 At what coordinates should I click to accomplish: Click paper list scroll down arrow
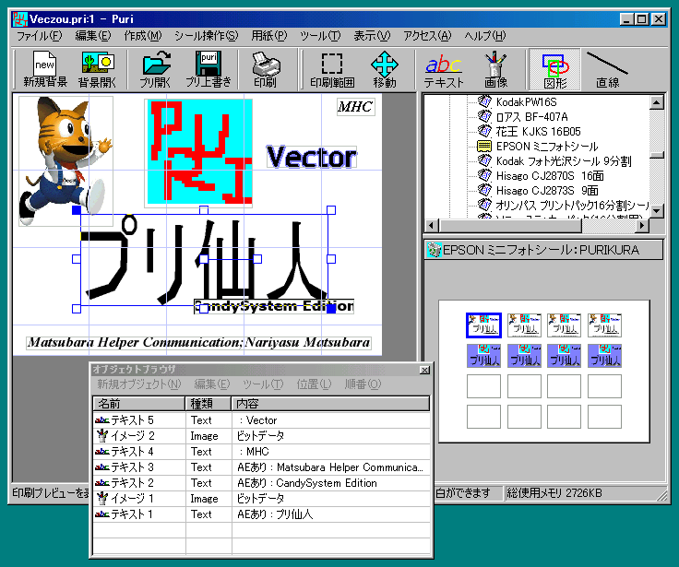coord(657,211)
